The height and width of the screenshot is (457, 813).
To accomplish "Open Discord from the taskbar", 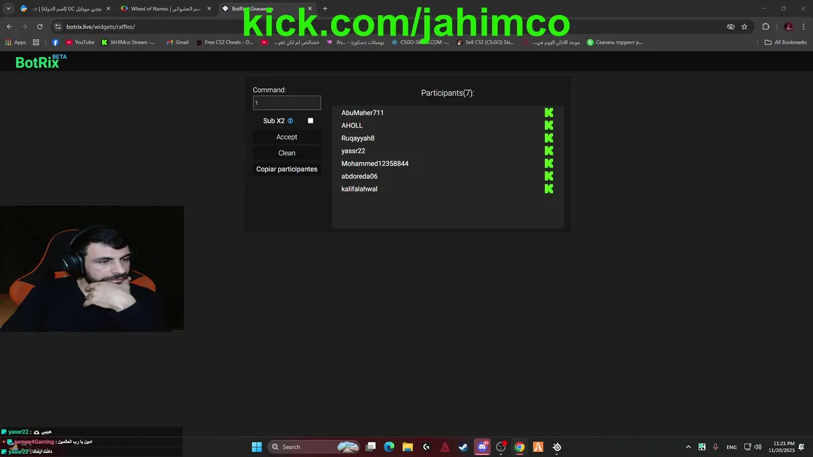I will [x=482, y=447].
